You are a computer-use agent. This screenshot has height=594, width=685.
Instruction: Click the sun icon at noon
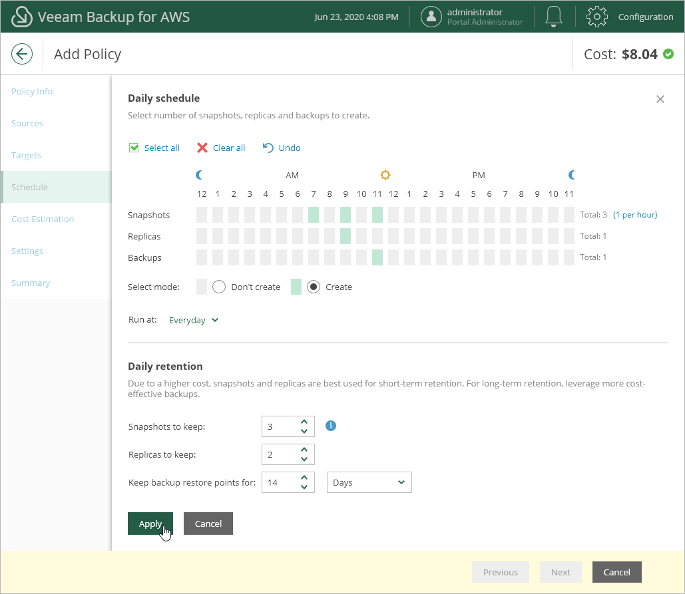click(385, 175)
